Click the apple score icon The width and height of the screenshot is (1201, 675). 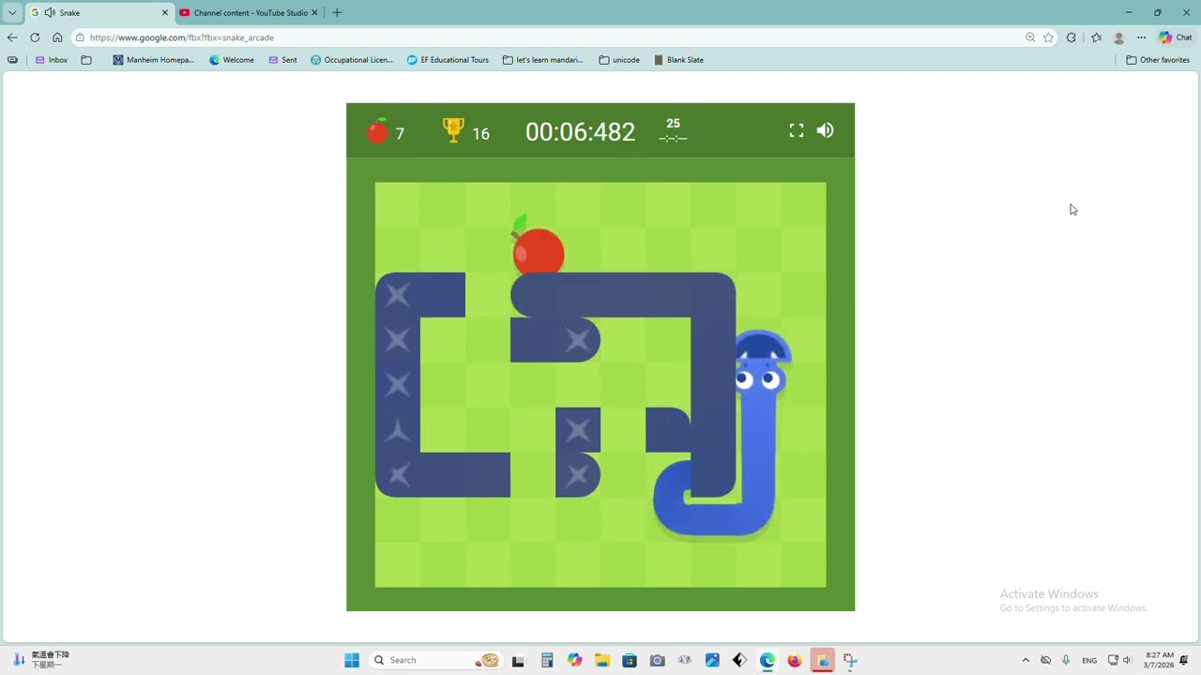(377, 131)
